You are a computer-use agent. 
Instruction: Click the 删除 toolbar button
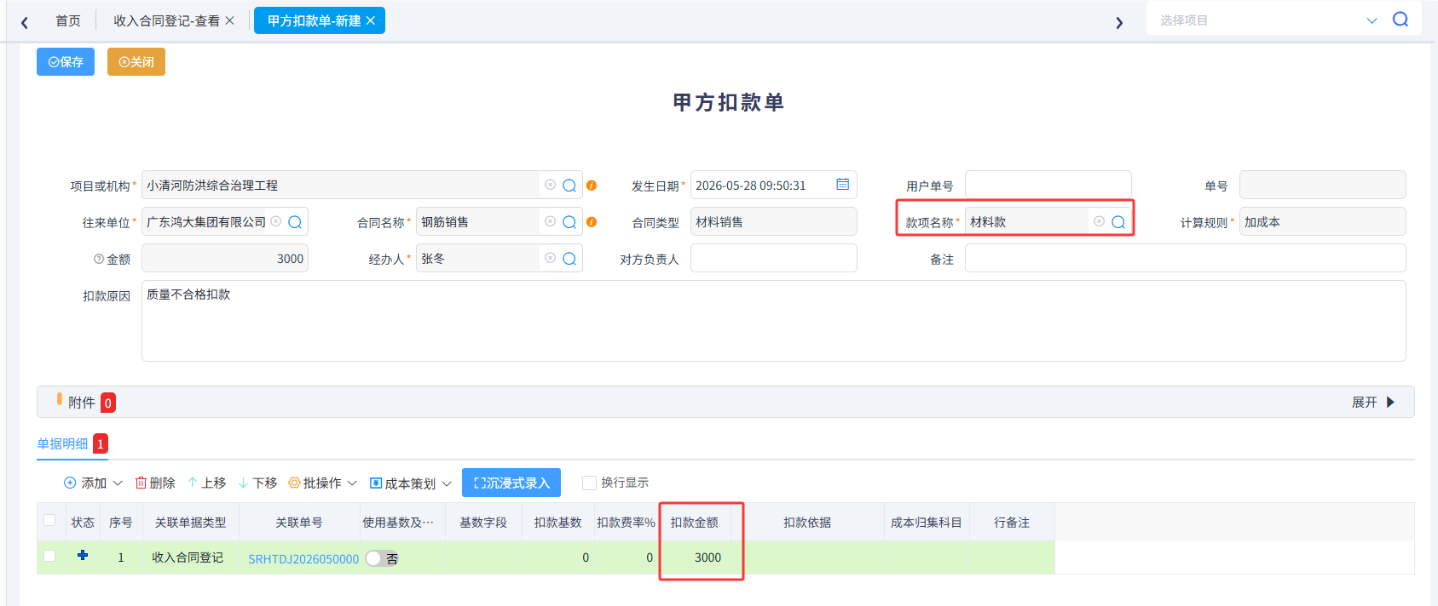155,483
